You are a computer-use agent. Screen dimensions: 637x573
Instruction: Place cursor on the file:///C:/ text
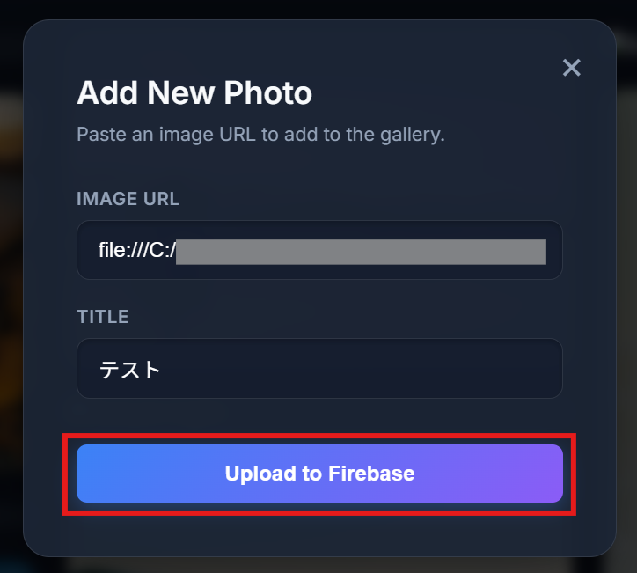[137, 250]
